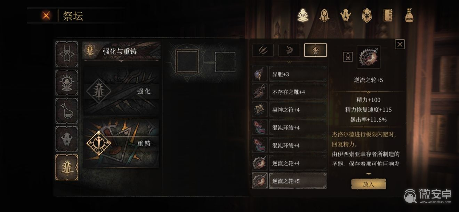Open the potion flask sidebar icon
Image resolution: width=459 pixels, height=212 pixels.
pos(67,111)
